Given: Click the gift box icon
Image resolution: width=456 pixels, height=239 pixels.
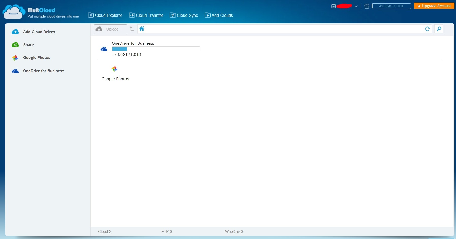Looking at the screenshot, I should [x=367, y=6].
